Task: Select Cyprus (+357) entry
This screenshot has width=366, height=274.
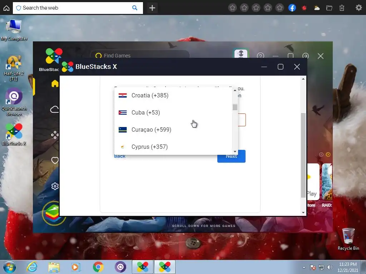Action: (173, 147)
